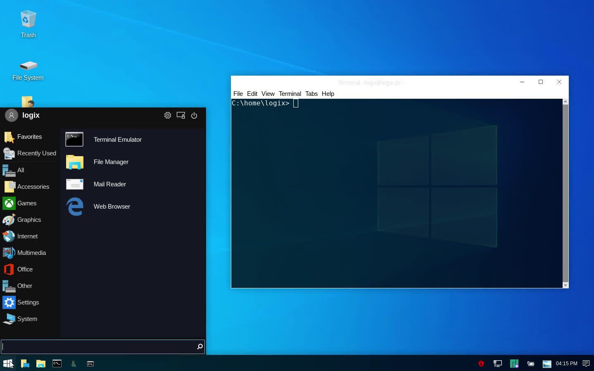Click the lock screen icon in menu header
Image resolution: width=594 pixels, height=371 pixels.
pos(181,116)
